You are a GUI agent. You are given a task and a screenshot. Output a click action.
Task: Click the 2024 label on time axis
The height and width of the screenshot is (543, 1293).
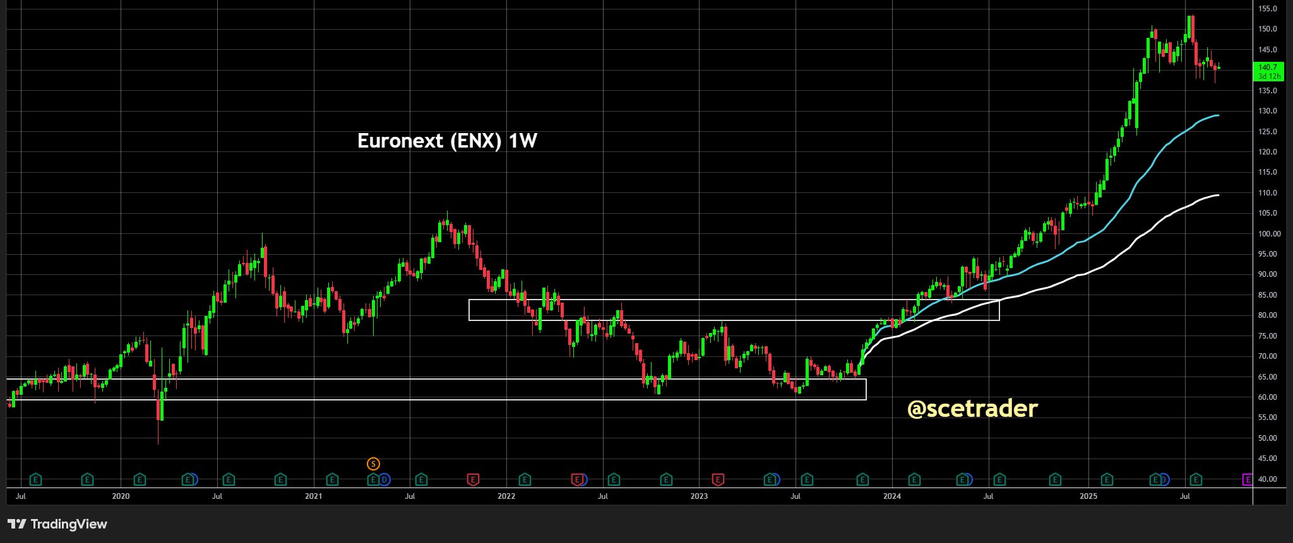[x=891, y=496]
